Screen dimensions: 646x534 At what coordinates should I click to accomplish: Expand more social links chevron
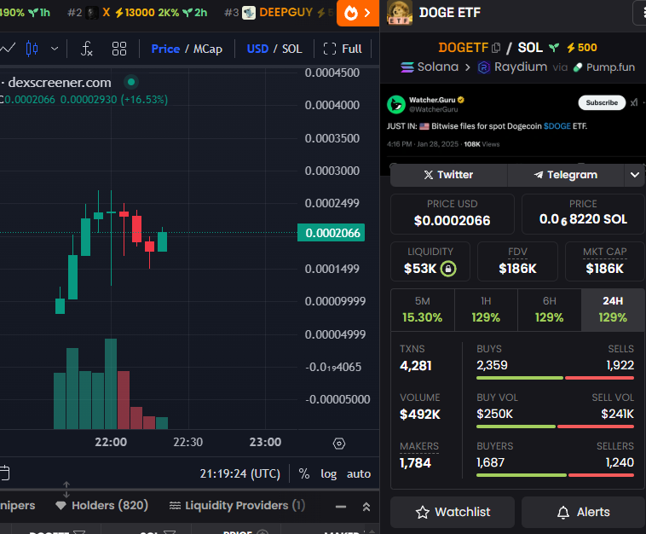coord(634,175)
